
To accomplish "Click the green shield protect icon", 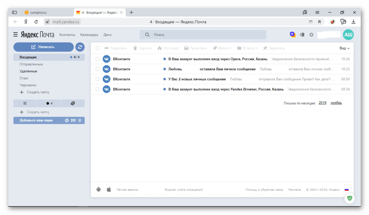I will (x=349, y=198).
